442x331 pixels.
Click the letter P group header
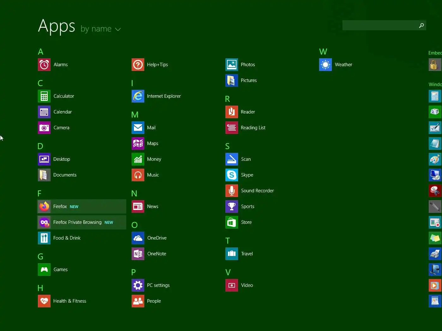[x=134, y=272]
